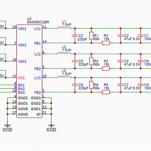This screenshot has width=151, height=151.
Task: Click the VIN3 pin name
Action: pos(22,61)
